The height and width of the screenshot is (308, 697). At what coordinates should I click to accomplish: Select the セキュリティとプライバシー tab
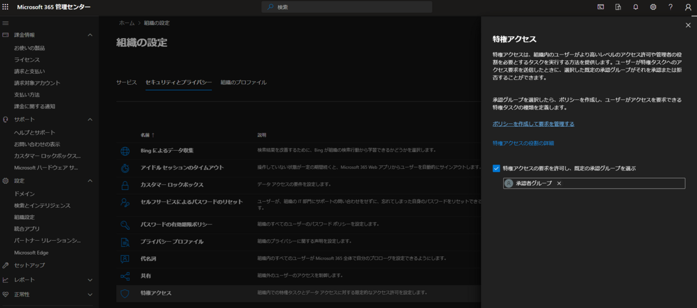coord(178,82)
